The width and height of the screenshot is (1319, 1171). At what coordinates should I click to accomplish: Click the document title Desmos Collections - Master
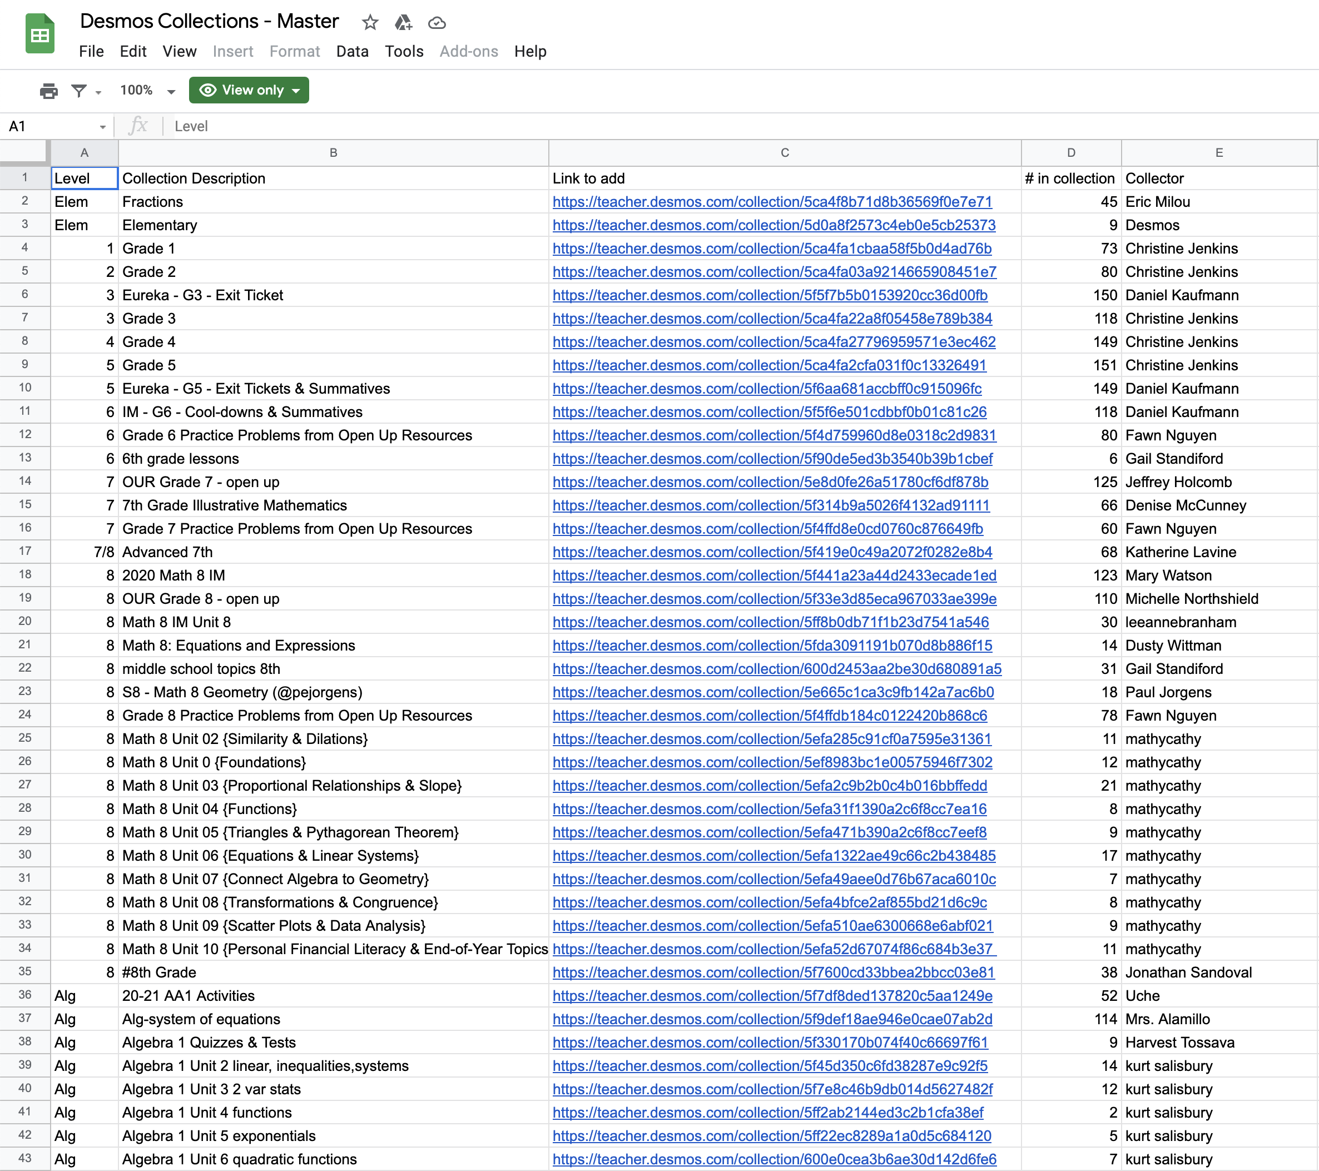click(x=209, y=21)
